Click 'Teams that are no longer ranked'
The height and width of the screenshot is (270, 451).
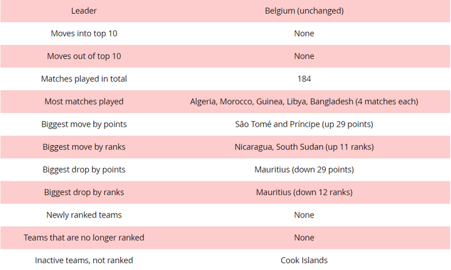(x=84, y=237)
